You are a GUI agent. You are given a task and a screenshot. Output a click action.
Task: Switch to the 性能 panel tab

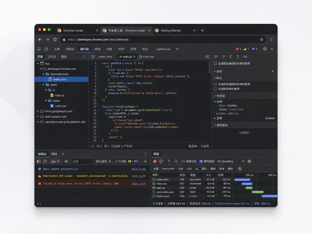coord(109,49)
